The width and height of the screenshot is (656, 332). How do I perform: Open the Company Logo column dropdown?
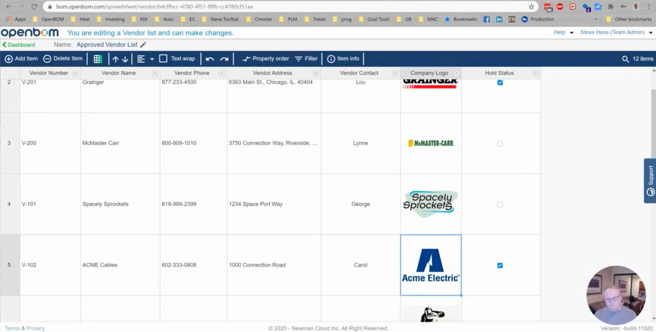(x=456, y=74)
